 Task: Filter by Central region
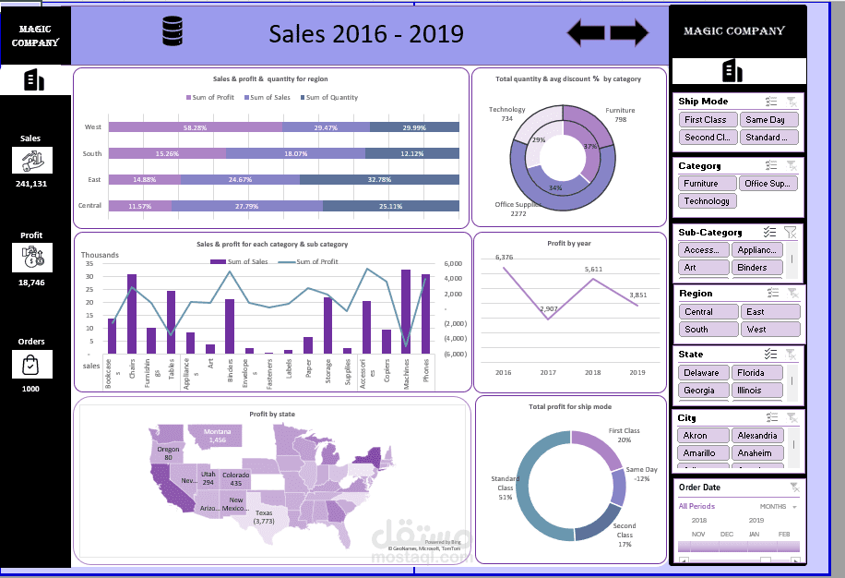coord(708,312)
